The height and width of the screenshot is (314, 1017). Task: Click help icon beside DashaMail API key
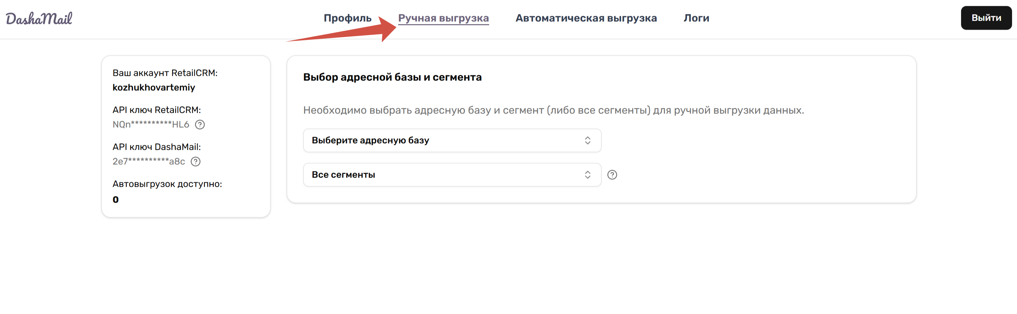[x=196, y=161]
